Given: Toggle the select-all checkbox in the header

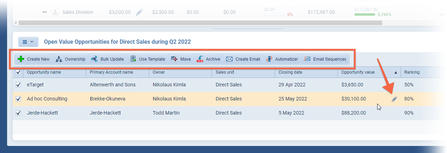Looking at the screenshot, I should pyautogui.click(x=18, y=72).
